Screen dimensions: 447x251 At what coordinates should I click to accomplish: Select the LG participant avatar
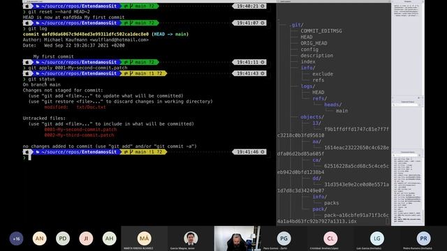coord(377,238)
